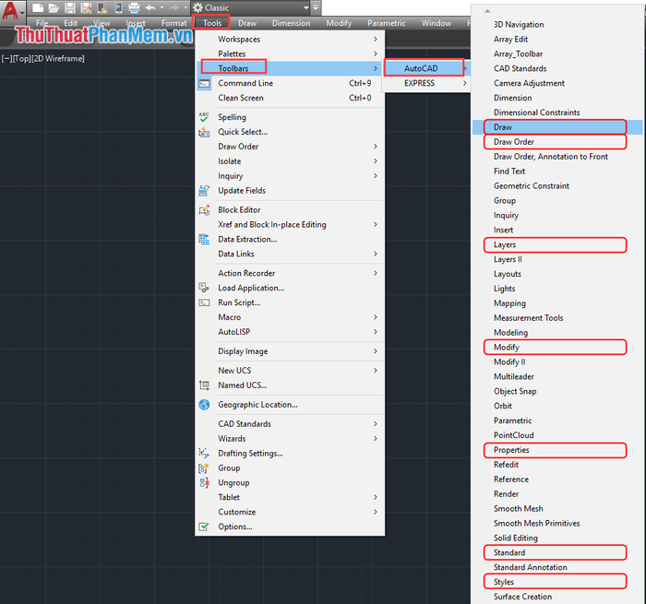This screenshot has width=646, height=604.
Task: Click Save to Web & Mobile icon
Action: point(118,7)
